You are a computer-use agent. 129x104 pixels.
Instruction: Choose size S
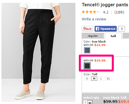tap(87, 79)
